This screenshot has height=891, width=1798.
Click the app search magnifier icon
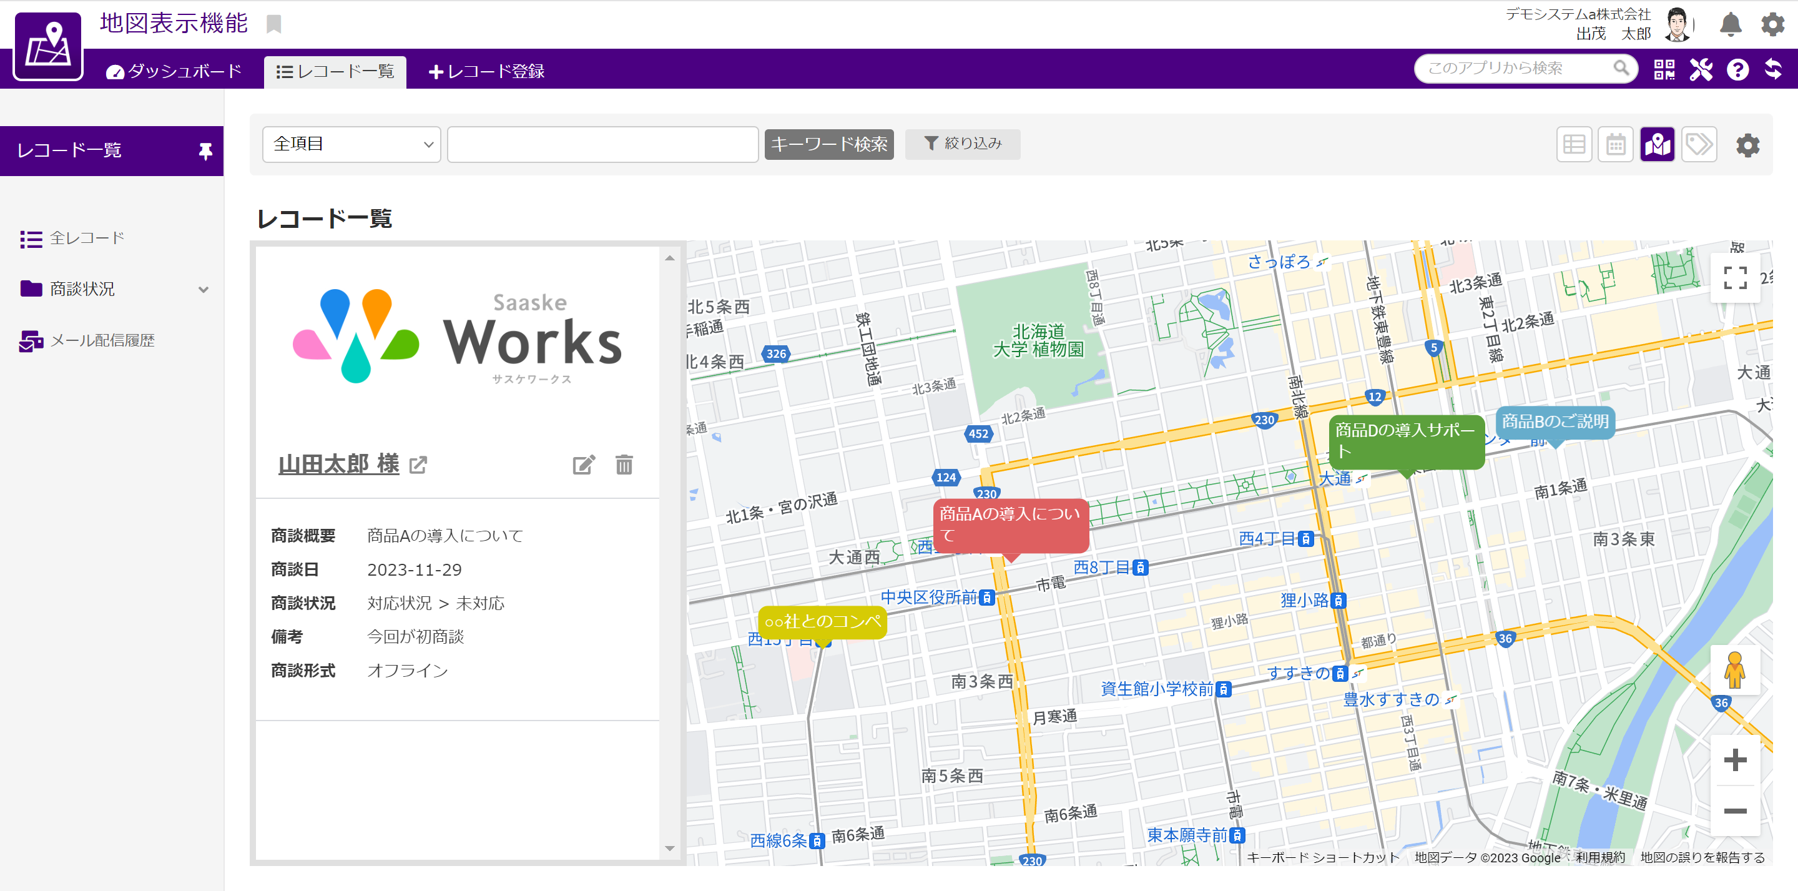pyautogui.click(x=1621, y=67)
